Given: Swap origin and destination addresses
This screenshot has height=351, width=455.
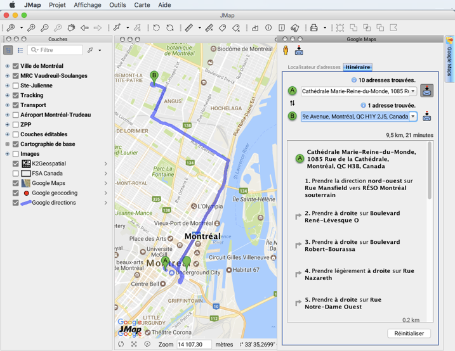Looking at the screenshot, I should coord(292,103).
